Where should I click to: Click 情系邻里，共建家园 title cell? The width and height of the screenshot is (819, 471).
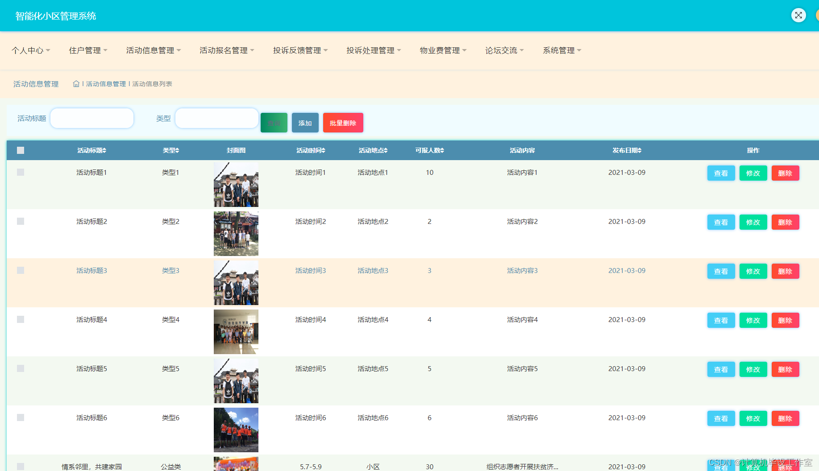click(x=92, y=467)
